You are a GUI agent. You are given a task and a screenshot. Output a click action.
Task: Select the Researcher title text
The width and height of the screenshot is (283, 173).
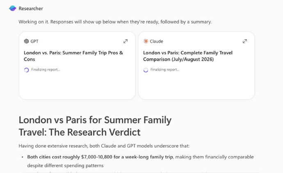31,8
